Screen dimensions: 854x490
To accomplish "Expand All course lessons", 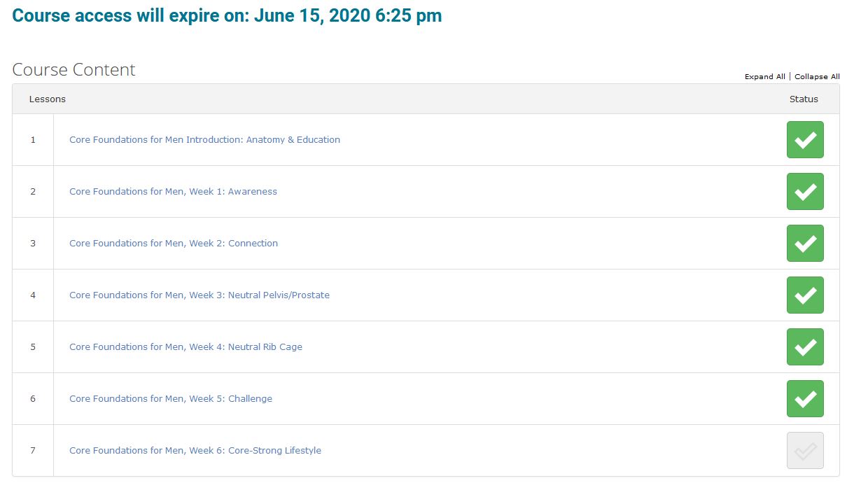I will click(x=764, y=77).
